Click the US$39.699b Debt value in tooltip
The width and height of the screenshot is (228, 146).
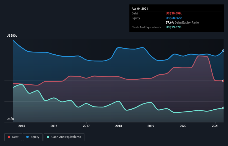pyautogui.click(x=174, y=13)
